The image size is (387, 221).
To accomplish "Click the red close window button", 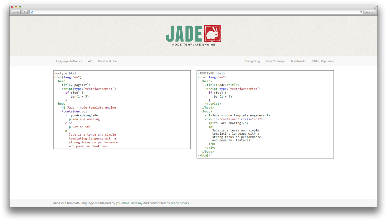I will pos(12,7).
